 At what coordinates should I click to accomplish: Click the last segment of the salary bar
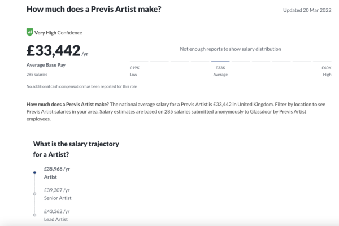(x=322, y=62)
